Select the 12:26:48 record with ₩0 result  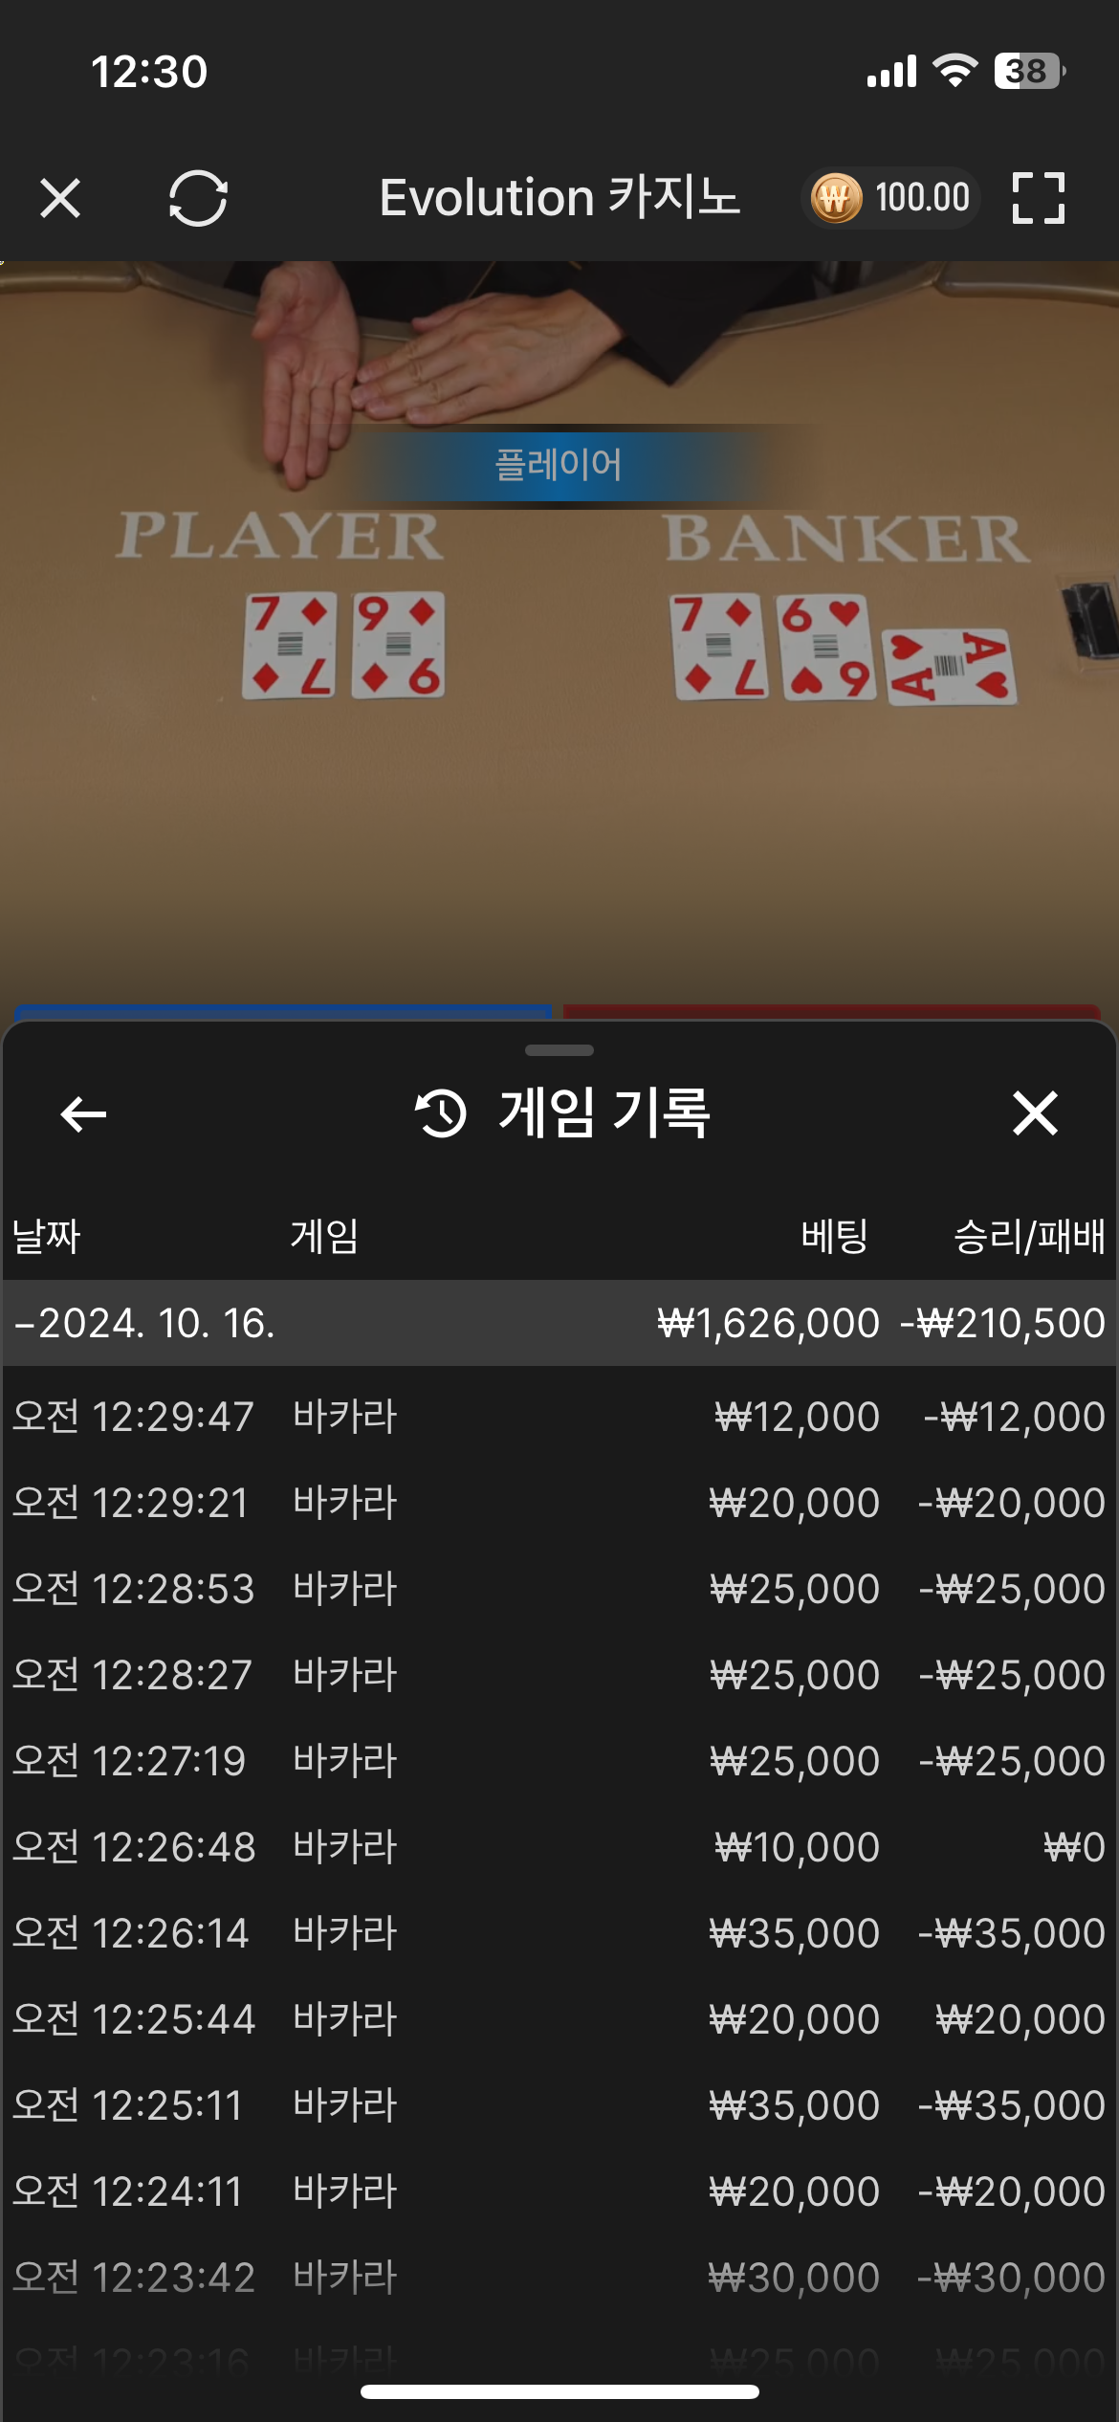559,1847
